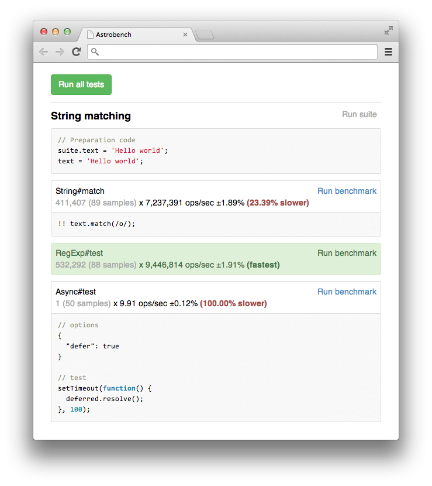The height and width of the screenshot is (486, 432).
Task: Click the search magnifier in address bar
Action: [95, 52]
